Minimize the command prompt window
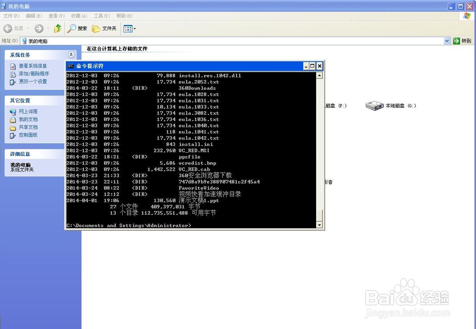 [306, 66]
